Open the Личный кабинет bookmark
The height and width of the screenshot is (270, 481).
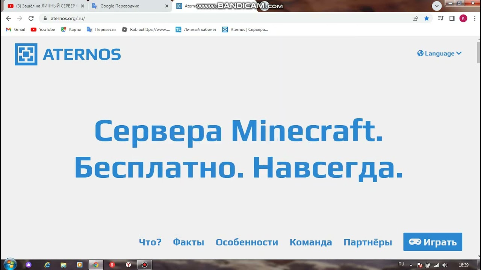click(196, 30)
